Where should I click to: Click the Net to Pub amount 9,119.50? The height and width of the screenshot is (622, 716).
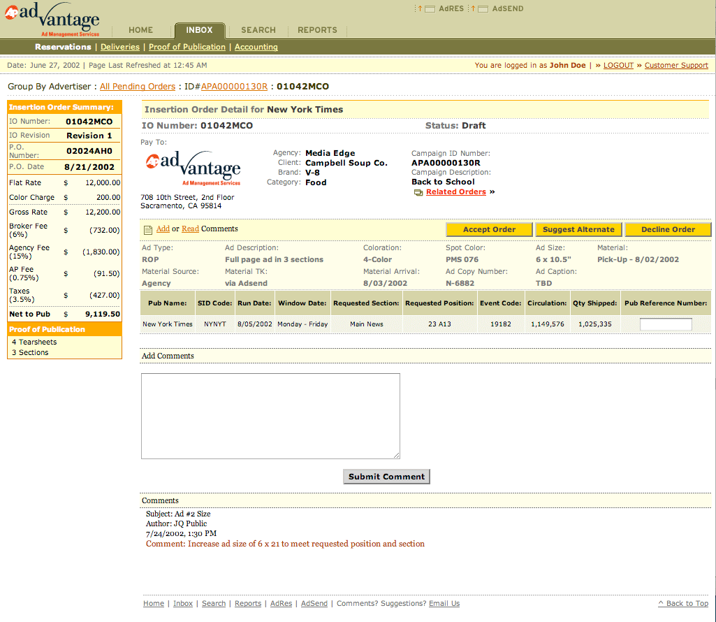pyautogui.click(x=102, y=314)
